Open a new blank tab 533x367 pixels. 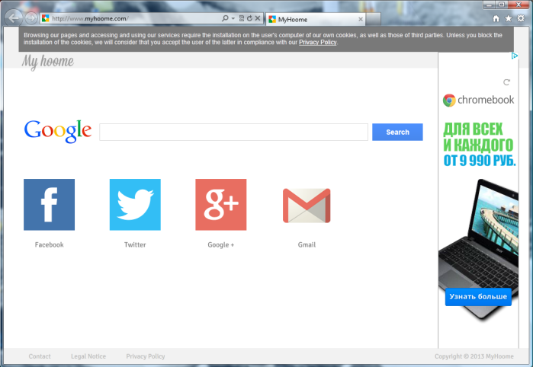pyautogui.click(x=373, y=19)
